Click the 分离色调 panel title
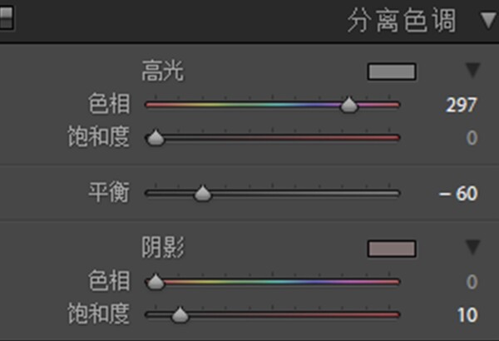Image resolution: width=499 pixels, height=341 pixels. pyautogui.click(x=402, y=21)
